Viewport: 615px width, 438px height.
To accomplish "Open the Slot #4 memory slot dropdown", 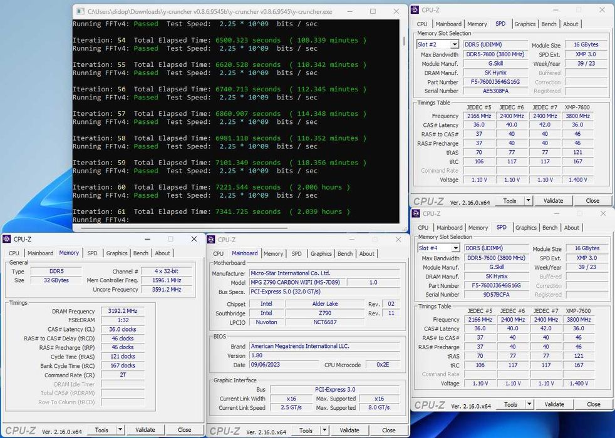I will 455,248.
